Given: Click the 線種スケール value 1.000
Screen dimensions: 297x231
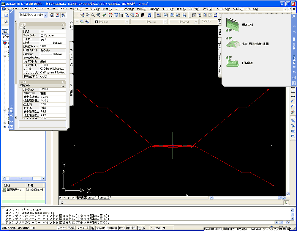Looking at the screenshot, I should (x=53, y=46).
